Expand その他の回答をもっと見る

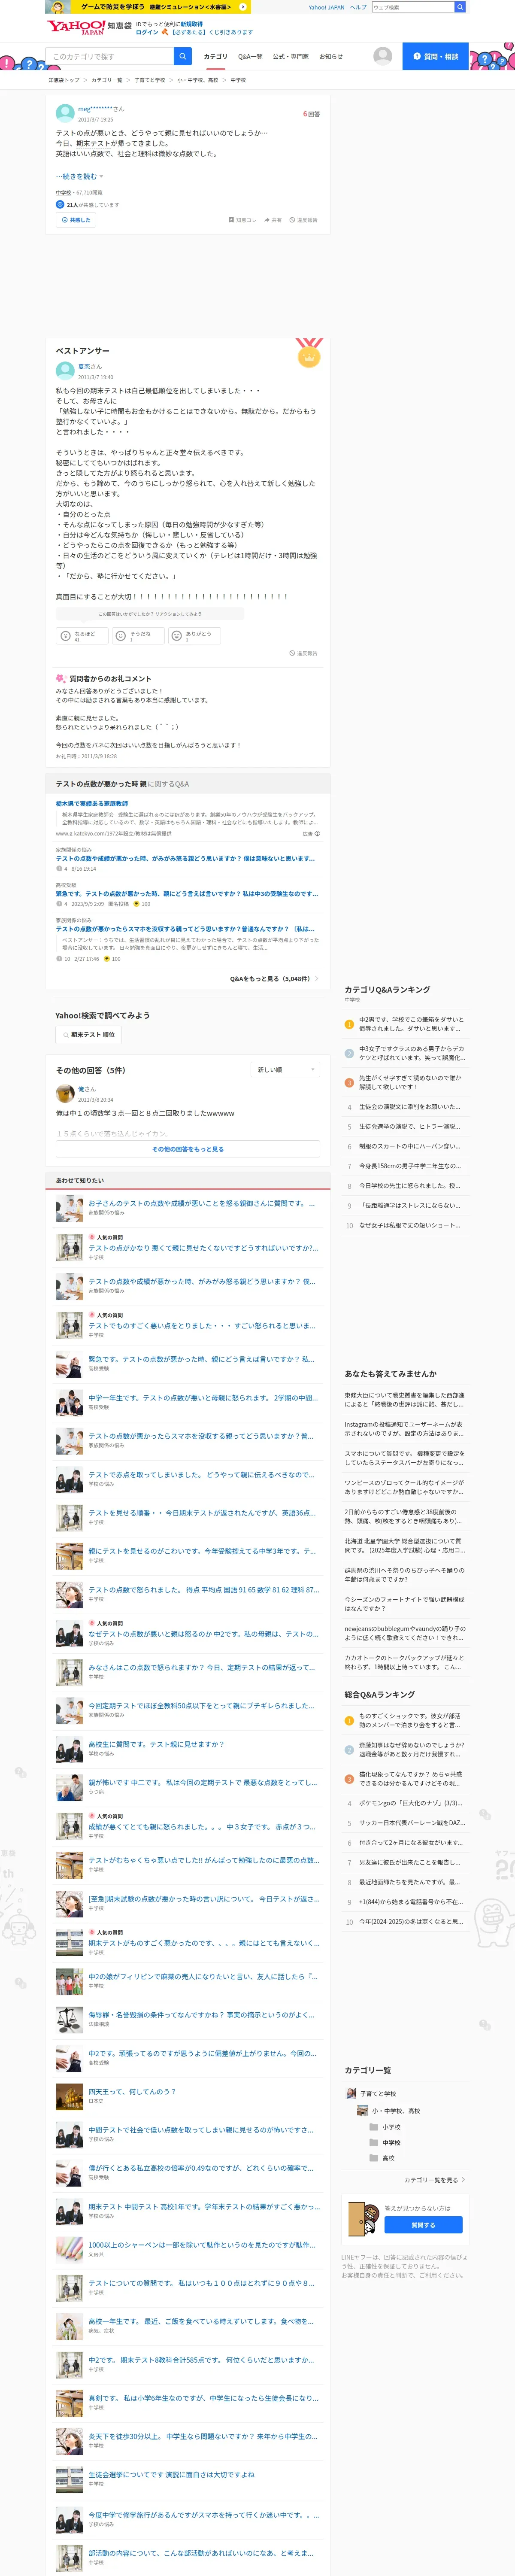pos(188,1149)
